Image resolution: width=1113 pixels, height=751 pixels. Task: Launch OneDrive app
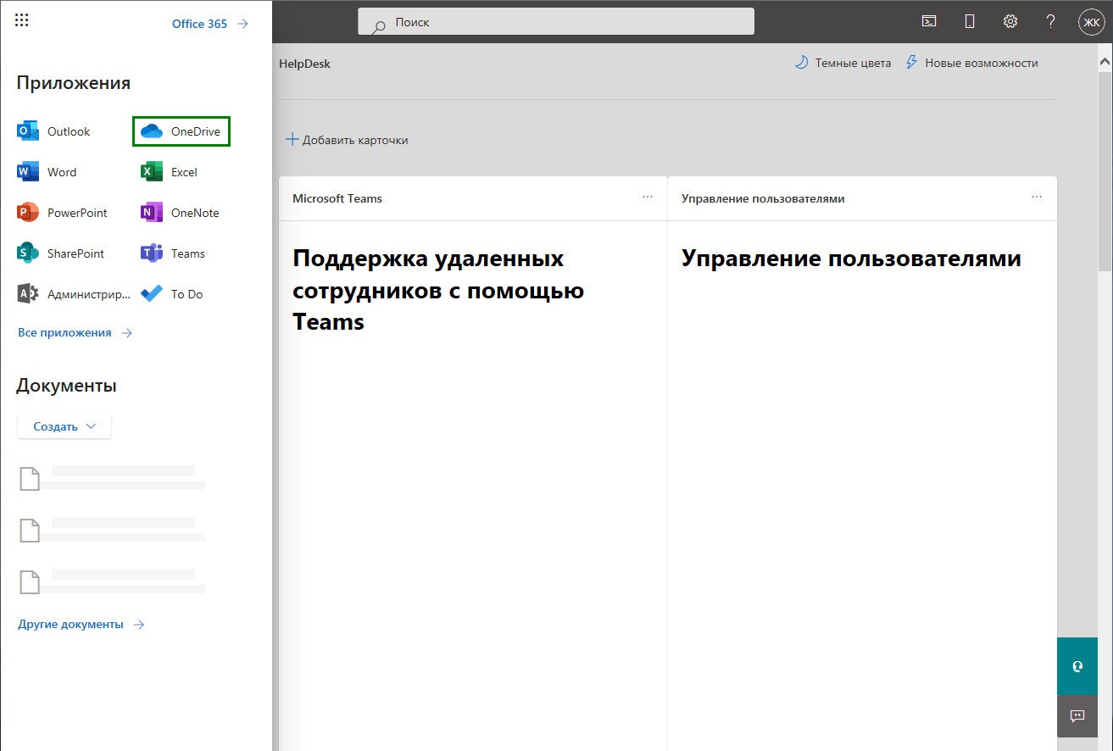click(x=181, y=131)
